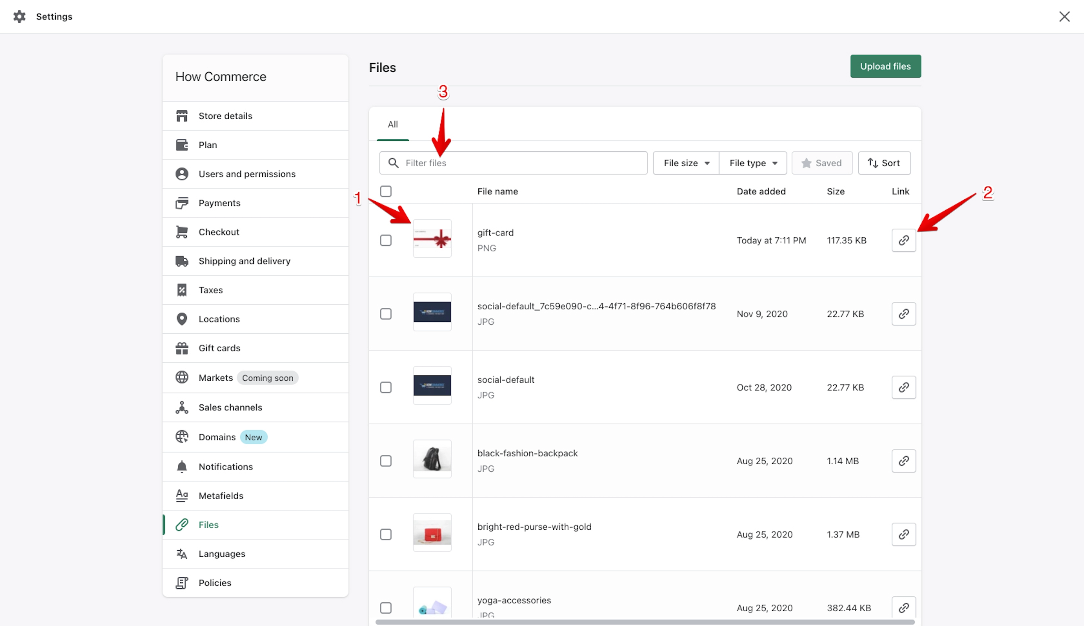Select the All files tab
Viewport: 1084px width, 626px height.
(x=393, y=124)
